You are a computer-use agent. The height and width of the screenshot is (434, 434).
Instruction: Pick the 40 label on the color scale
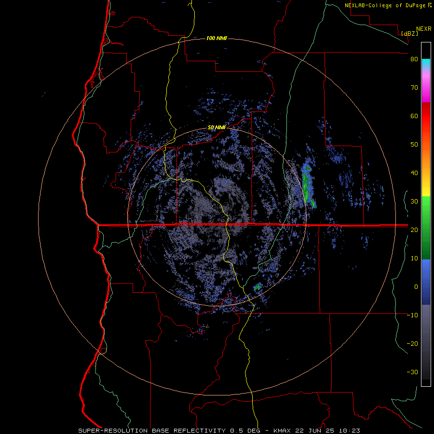coord(414,173)
